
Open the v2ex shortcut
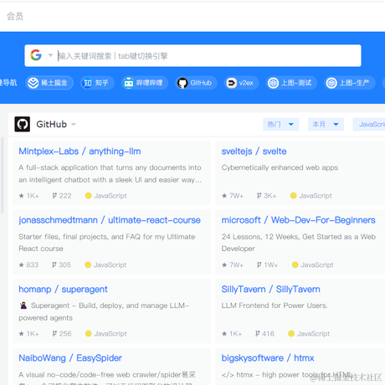tap(241, 83)
